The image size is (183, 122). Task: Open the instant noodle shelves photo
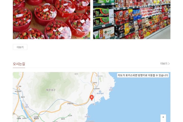(132, 19)
